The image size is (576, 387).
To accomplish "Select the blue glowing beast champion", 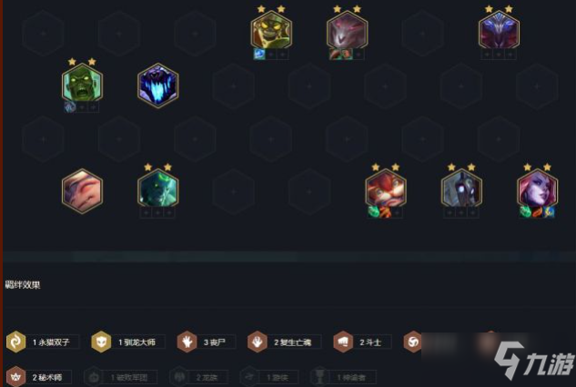I will tap(158, 85).
